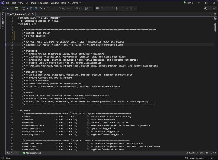Expand the Undo history dropdown arrow
This screenshot has width=218, height=160.
(45, 8)
